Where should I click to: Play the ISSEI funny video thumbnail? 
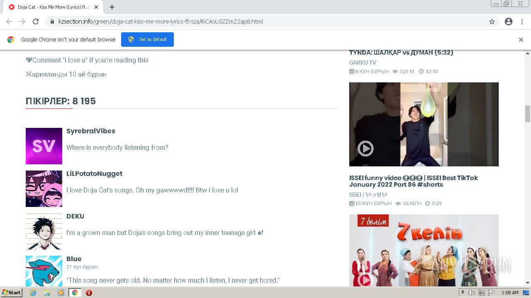click(x=424, y=124)
